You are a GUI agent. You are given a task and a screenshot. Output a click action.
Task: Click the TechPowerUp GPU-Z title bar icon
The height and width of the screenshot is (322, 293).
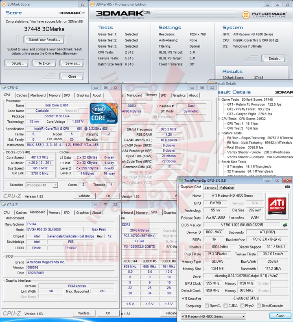[x=181, y=181]
